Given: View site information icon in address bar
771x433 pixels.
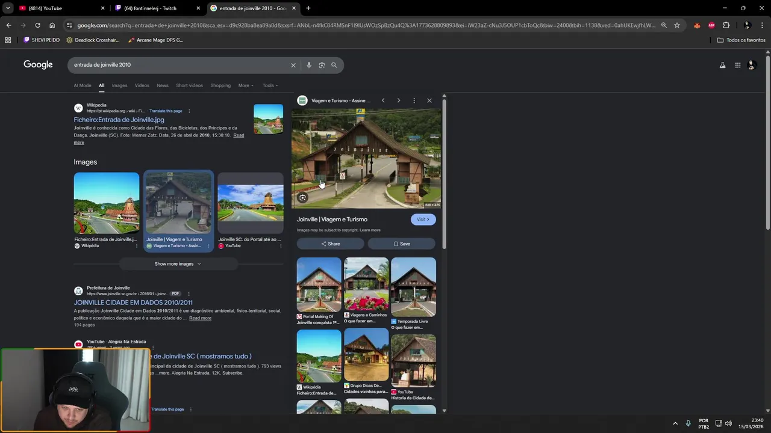Looking at the screenshot, I should (69, 25).
